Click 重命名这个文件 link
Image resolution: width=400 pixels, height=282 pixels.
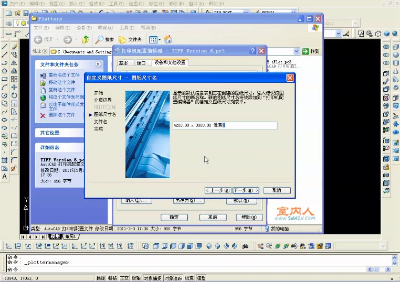click(x=64, y=75)
